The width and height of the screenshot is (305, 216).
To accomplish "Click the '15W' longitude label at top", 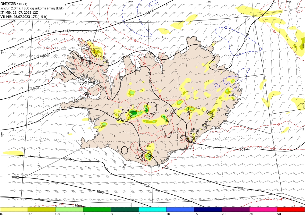I will point(209,1).
